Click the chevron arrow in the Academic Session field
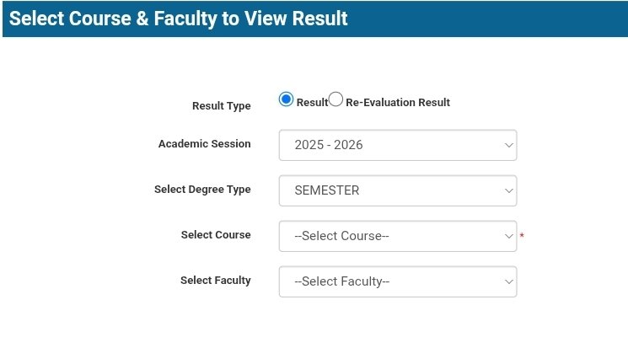This screenshot has width=628, height=348. [508, 145]
